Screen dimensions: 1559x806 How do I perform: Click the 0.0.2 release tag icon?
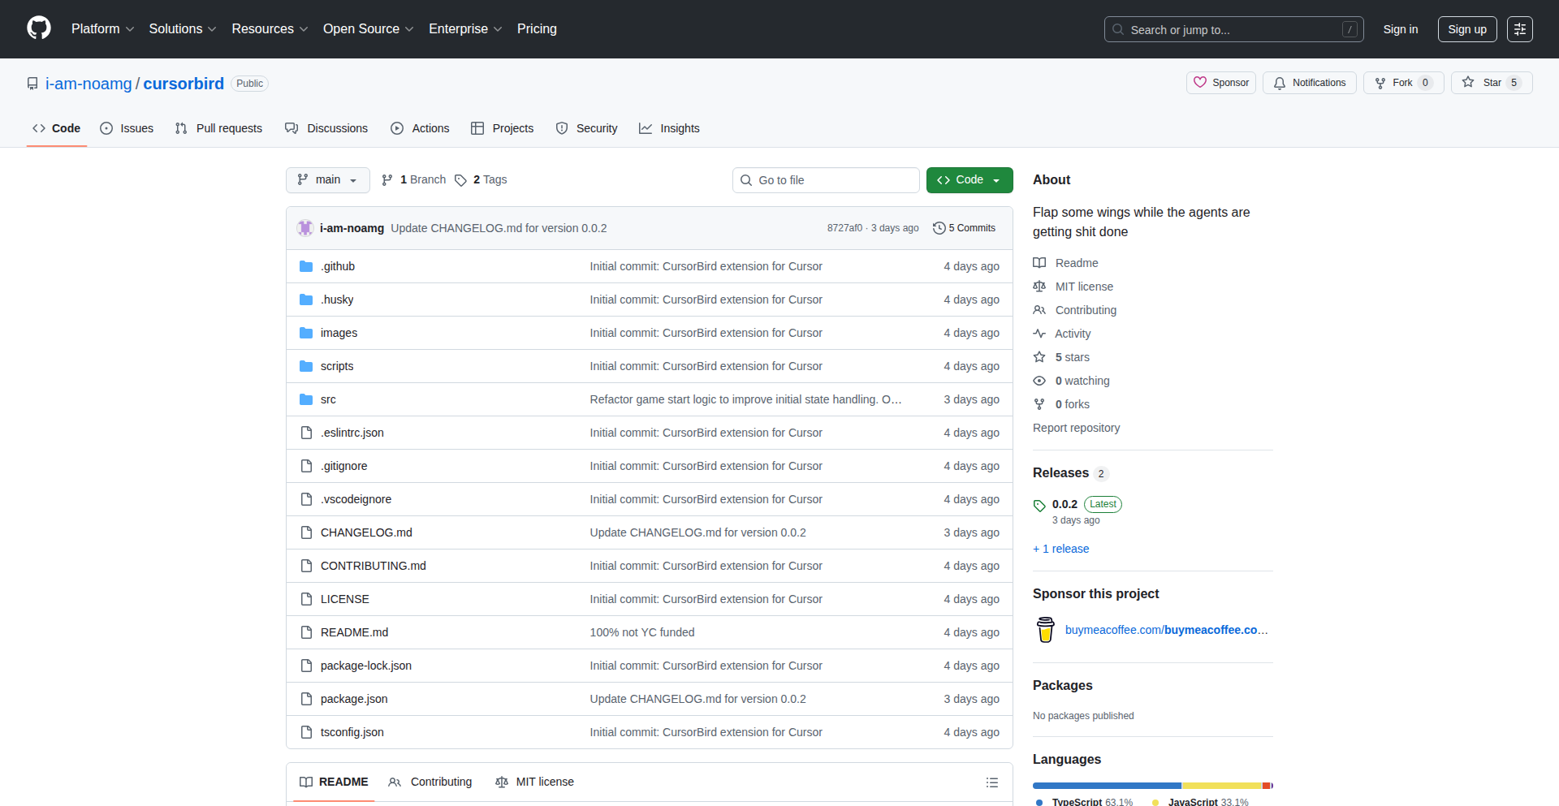click(1039, 505)
